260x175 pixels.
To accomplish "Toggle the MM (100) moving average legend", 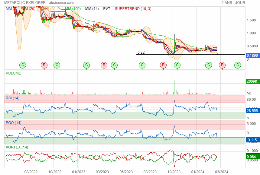I will pyautogui.click(x=73, y=9).
